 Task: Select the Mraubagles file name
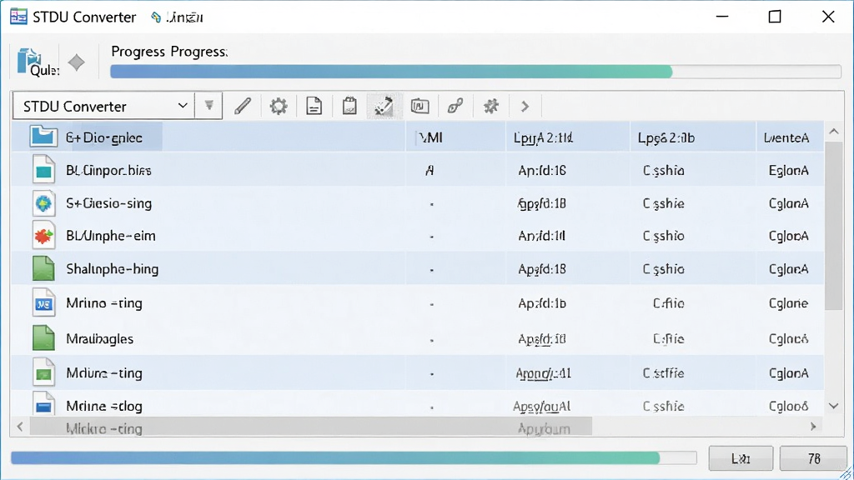coord(100,338)
